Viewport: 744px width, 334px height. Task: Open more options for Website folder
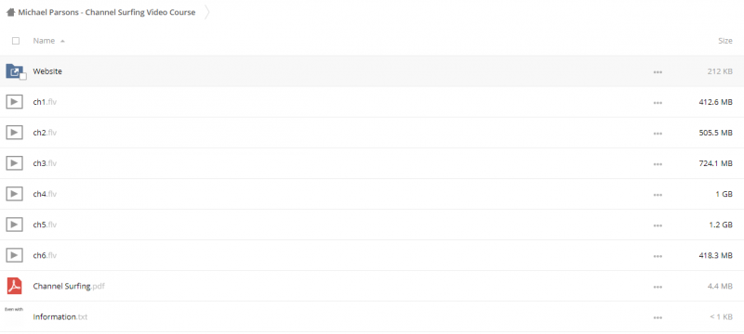click(658, 72)
